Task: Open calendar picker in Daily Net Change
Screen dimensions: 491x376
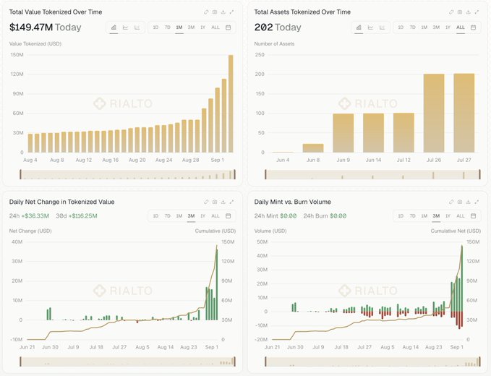Action: point(229,216)
